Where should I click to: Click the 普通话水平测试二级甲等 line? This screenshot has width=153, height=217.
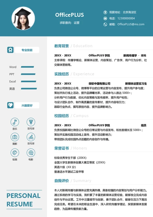pos(69,172)
